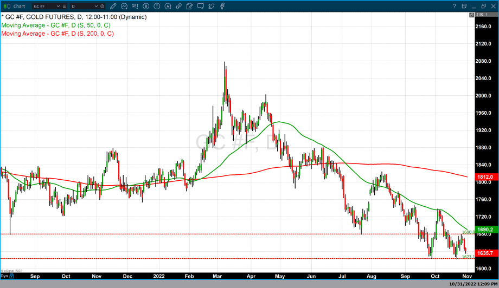499x288 pixels.
Task: Share chart via Facebook icon
Action: tap(222, 6)
